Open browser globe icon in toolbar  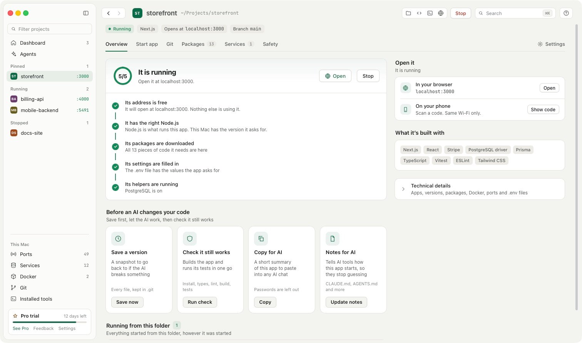pos(441,13)
